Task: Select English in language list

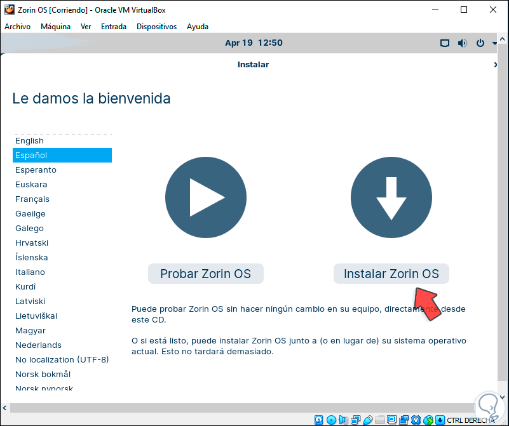Action: pyautogui.click(x=62, y=141)
